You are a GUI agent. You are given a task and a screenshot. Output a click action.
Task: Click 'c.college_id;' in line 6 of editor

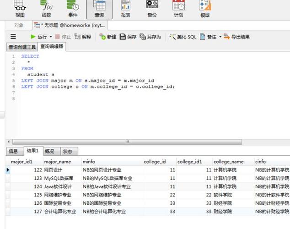click(155, 87)
